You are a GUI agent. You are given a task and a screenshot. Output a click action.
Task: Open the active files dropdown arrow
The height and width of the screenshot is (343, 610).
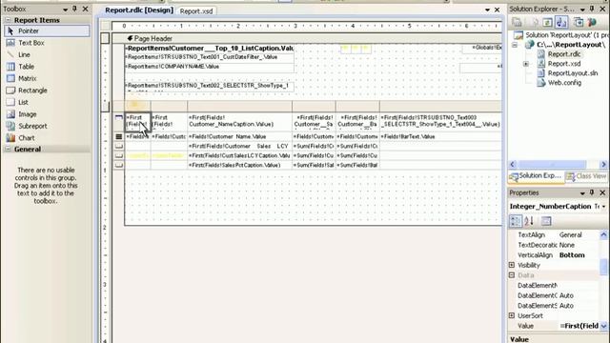tap(487, 10)
